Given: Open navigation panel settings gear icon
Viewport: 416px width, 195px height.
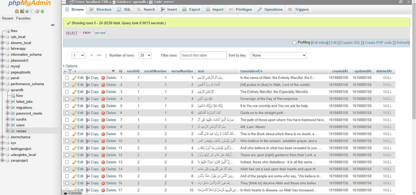Looking at the screenshot, I should point(37,11).
